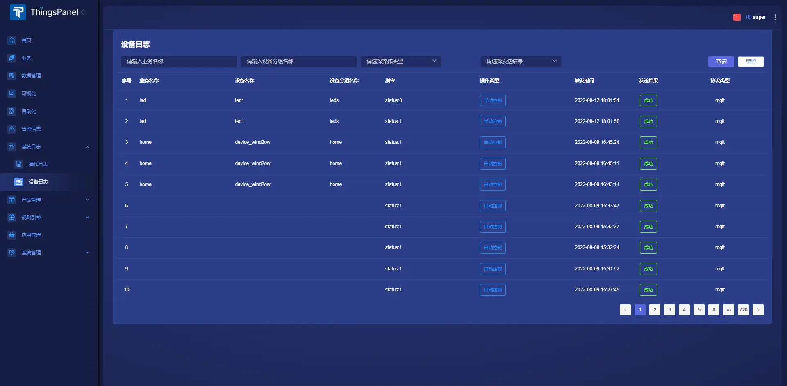Viewport: 787px width, 386px height.
Task: Click the reset (重置) button
Action: [751, 62]
